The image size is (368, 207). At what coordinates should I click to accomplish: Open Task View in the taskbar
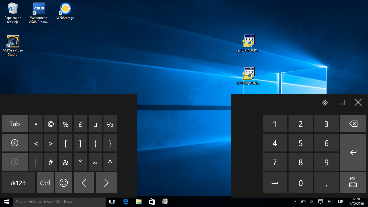(x=112, y=202)
